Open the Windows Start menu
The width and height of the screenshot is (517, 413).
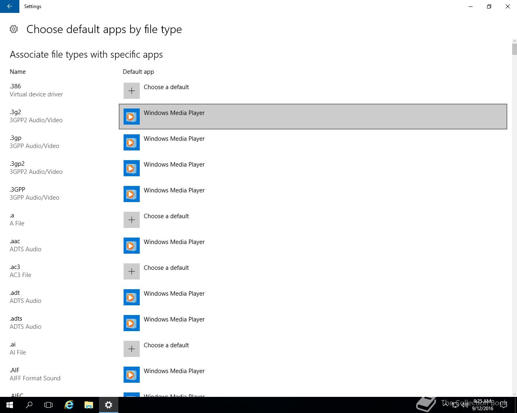(x=10, y=405)
